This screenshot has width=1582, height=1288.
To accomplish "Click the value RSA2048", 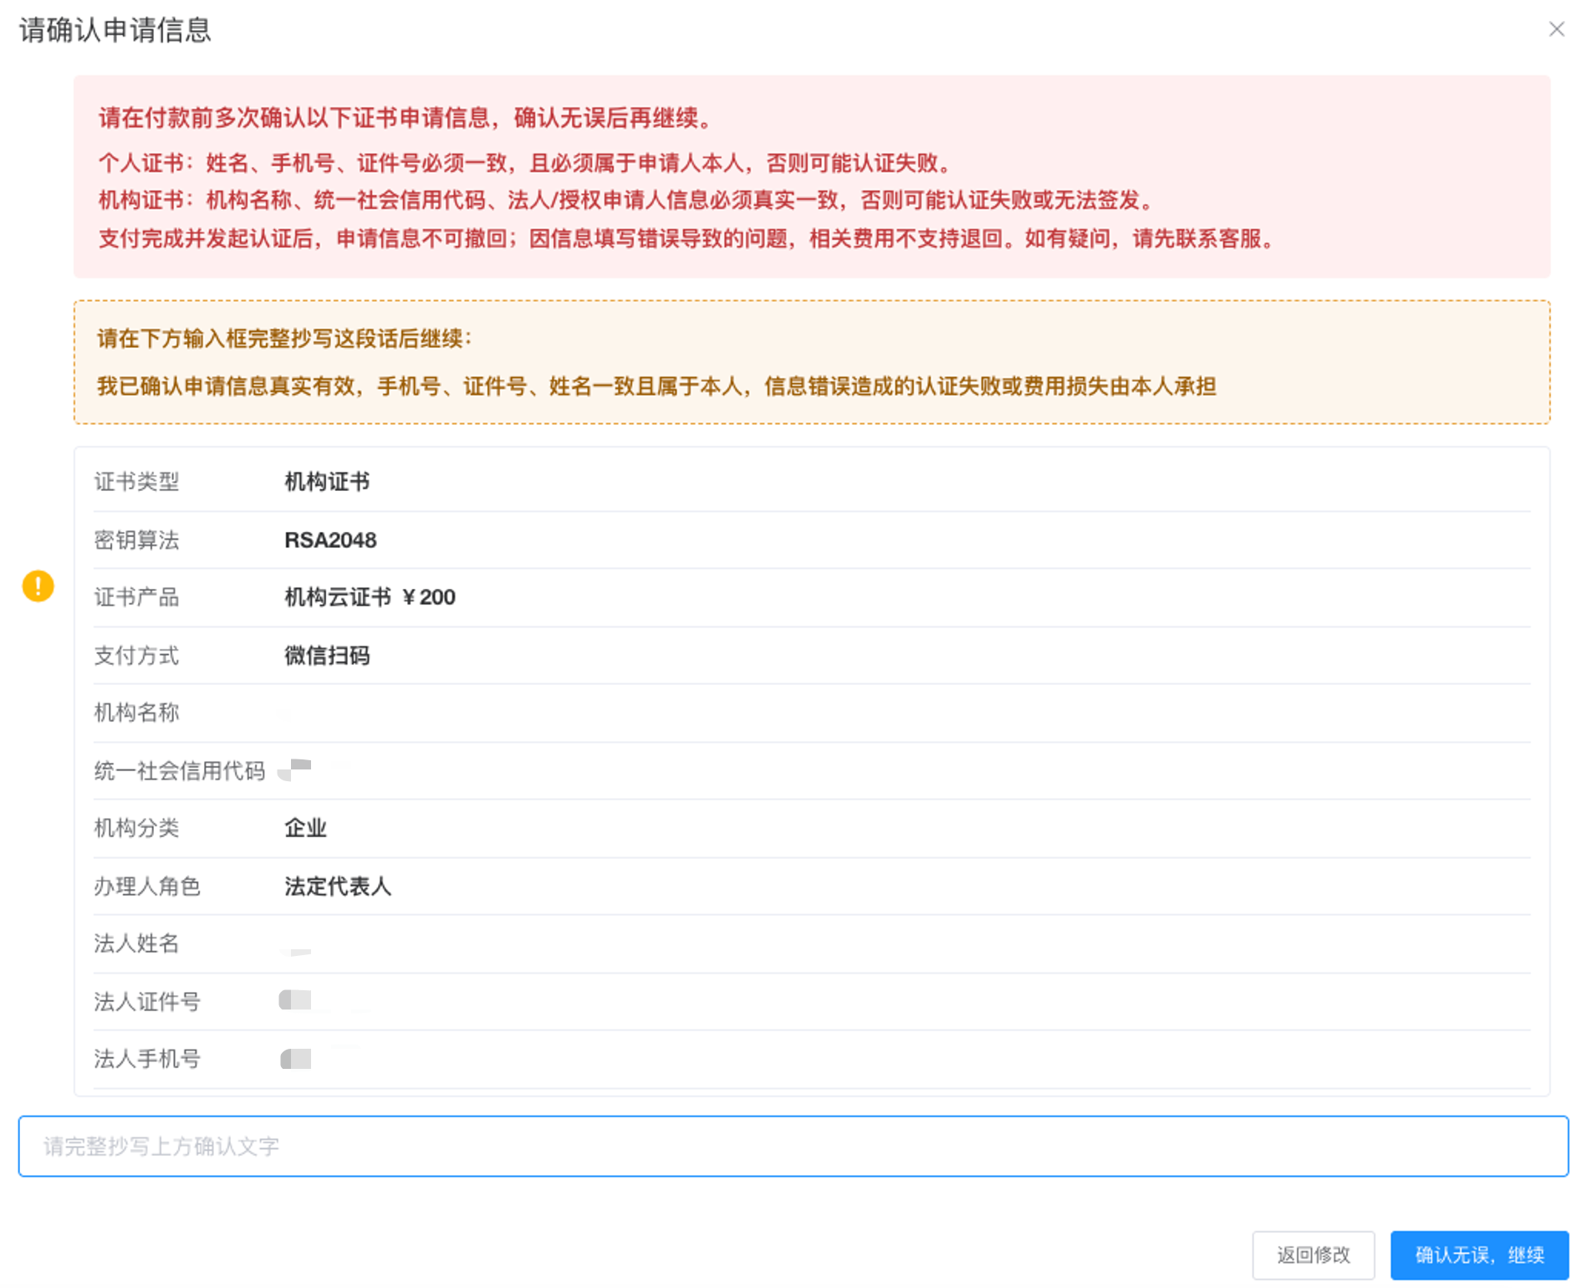I will tap(330, 540).
